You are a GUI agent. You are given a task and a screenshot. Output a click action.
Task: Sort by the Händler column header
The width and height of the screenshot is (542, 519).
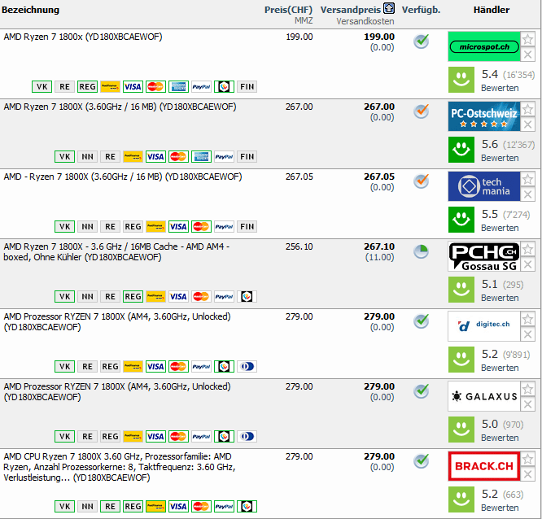pyautogui.click(x=492, y=10)
